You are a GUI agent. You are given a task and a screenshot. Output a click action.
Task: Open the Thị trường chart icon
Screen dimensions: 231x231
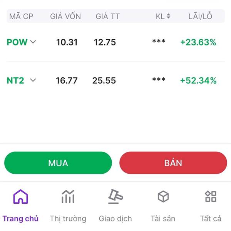click(68, 197)
